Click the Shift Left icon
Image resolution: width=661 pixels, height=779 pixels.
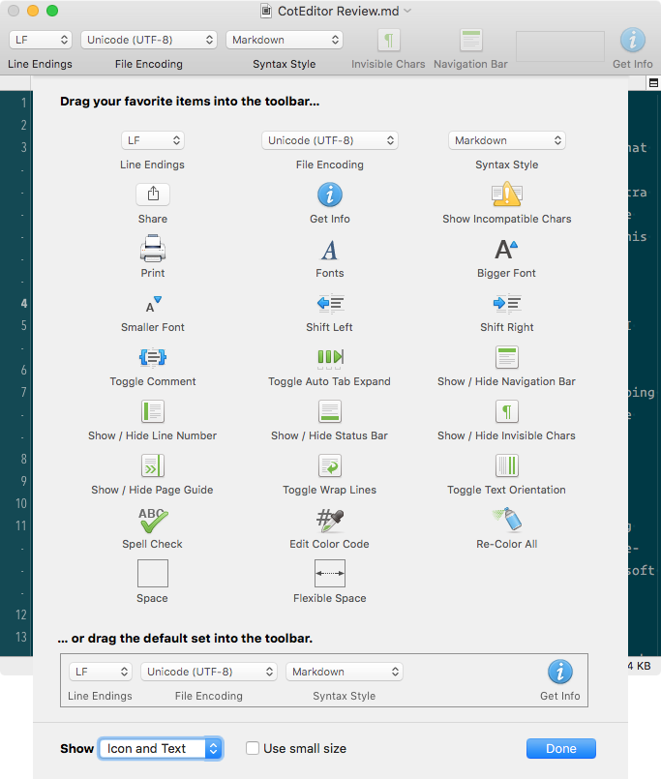pyautogui.click(x=330, y=303)
